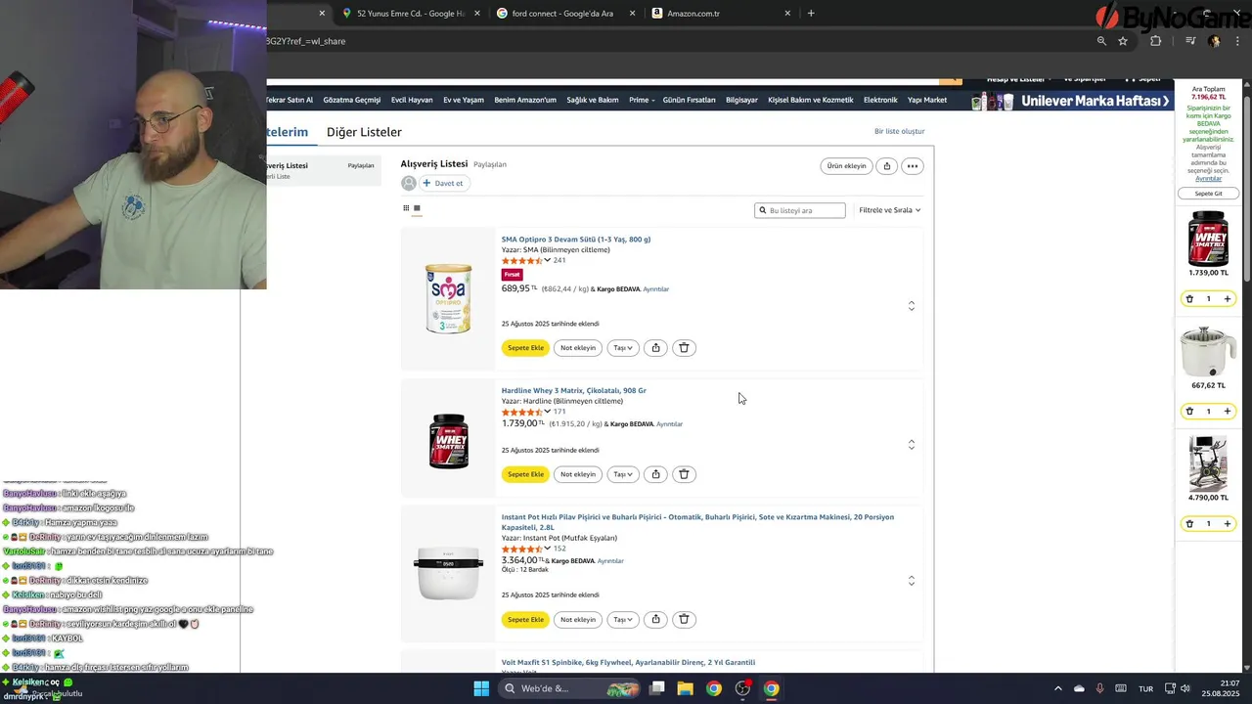Open Chrome zoom indicator icon
The width and height of the screenshot is (1252, 704).
(1101, 41)
